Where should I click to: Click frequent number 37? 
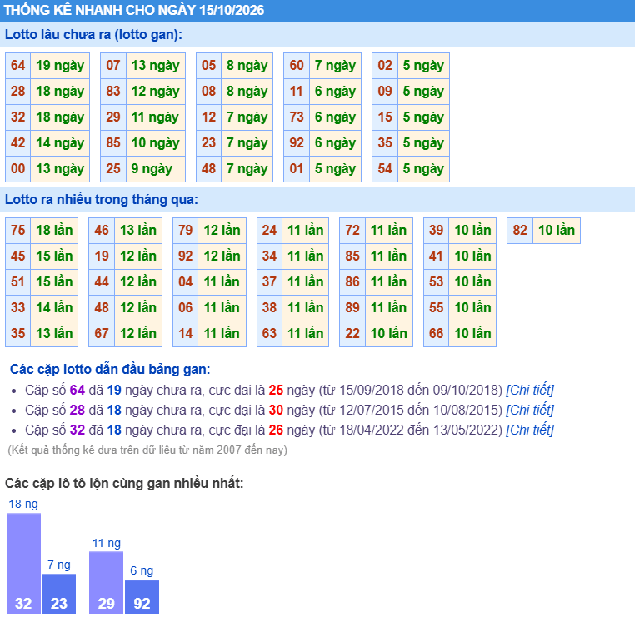(269, 282)
